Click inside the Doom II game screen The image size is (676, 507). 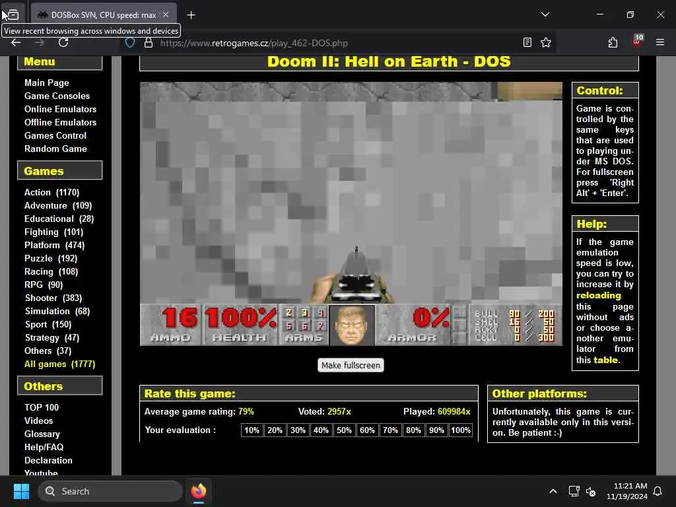[x=351, y=213]
